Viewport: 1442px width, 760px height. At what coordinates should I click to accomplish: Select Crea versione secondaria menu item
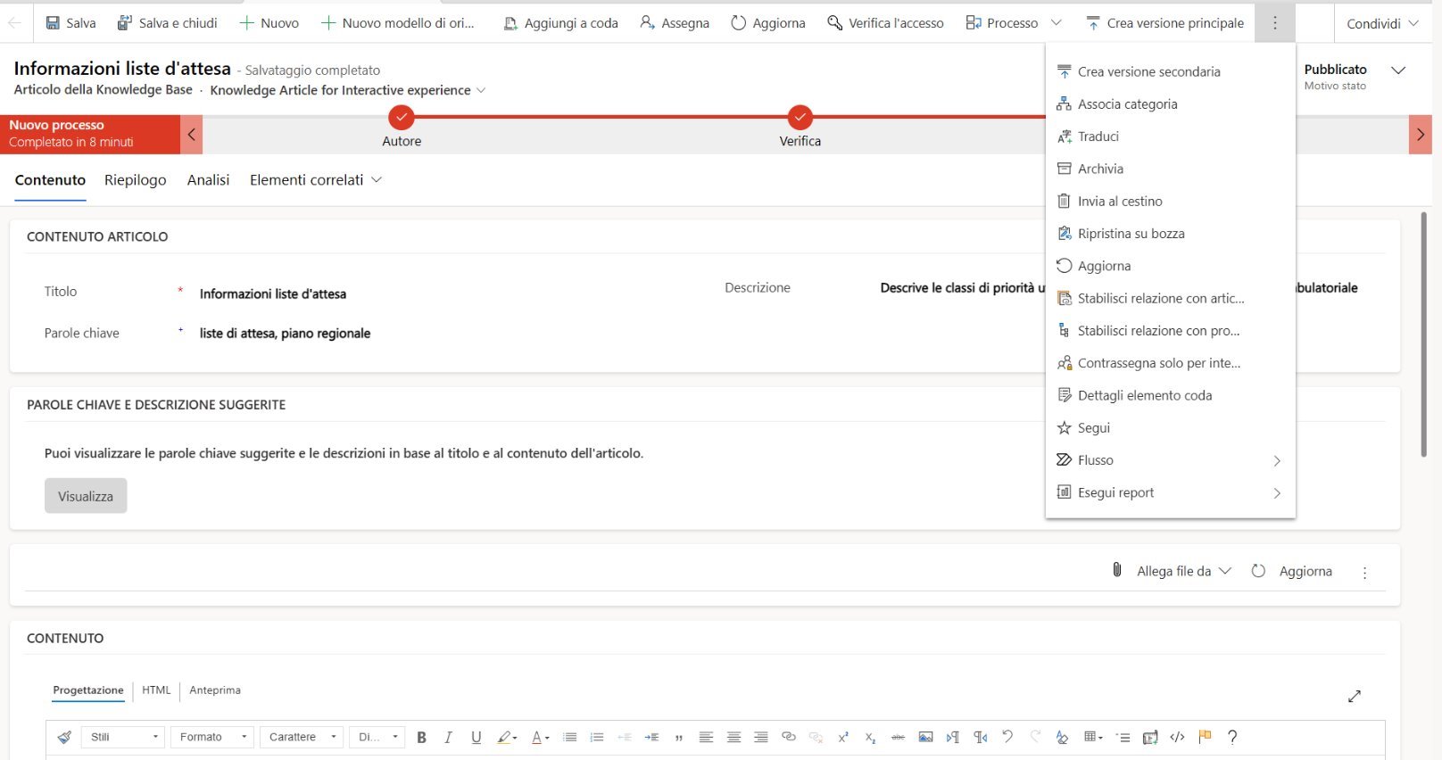[x=1170, y=71]
